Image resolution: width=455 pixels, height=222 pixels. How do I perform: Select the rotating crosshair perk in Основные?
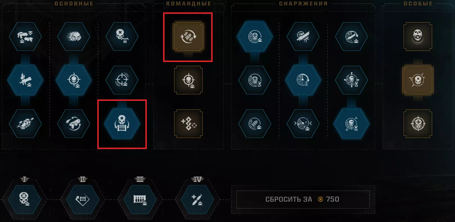pyautogui.click(x=122, y=80)
